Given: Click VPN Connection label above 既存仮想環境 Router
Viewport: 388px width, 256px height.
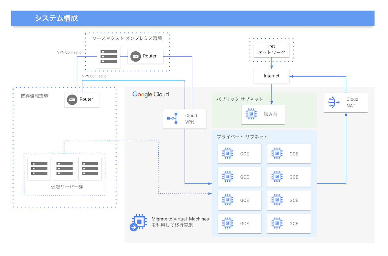Looking at the screenshot, I should click(95, 77).
